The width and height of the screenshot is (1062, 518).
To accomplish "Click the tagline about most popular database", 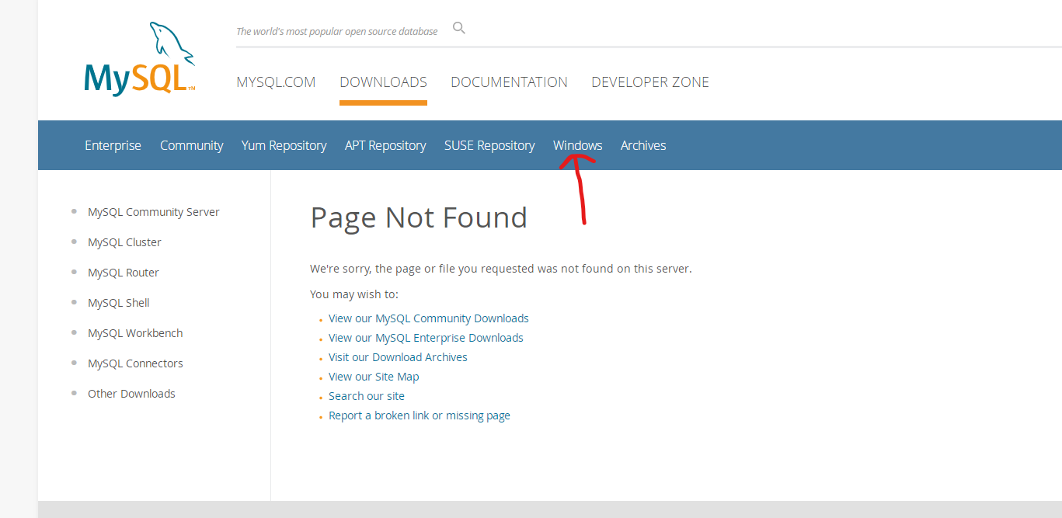I will pos(337,32).
